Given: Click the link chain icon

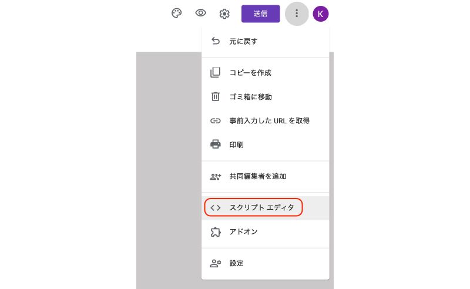Looking at the screenshot, I should (x=215, y=121).
